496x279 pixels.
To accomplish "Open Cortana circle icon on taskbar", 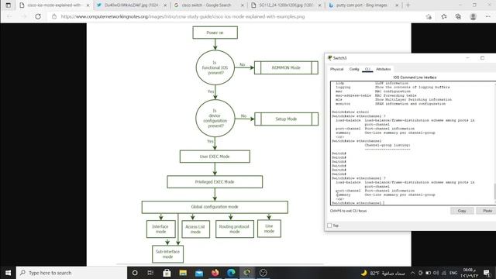I will click(x=135, y=273).
